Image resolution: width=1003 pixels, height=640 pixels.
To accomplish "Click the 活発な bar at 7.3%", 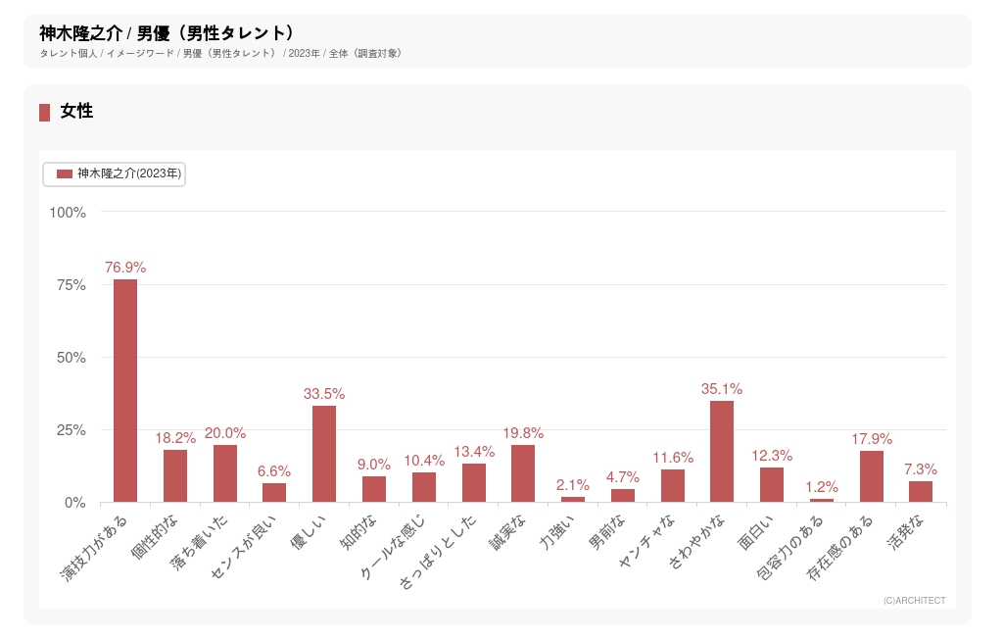I will 921,492.
